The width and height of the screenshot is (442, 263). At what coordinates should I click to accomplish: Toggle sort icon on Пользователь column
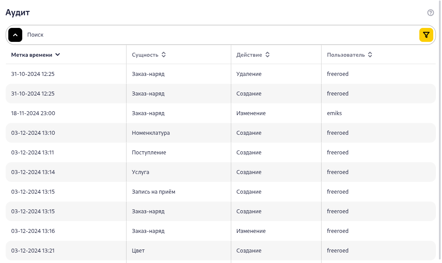[370, 55]
